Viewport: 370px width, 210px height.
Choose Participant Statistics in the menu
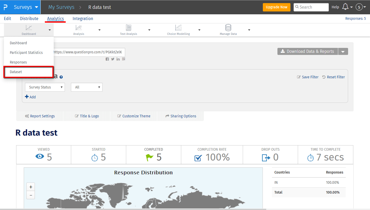pyautogui.click(x=26, y=53)
